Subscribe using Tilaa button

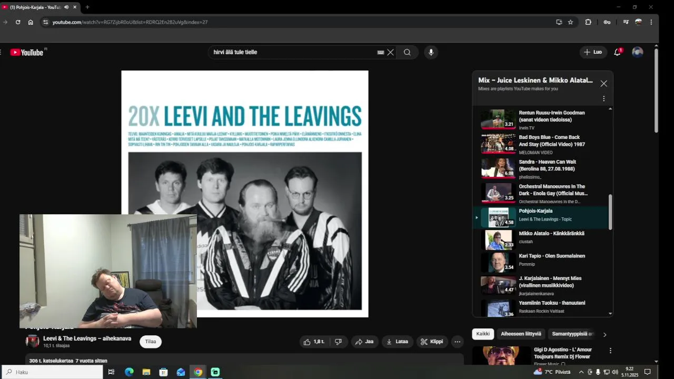click(x=151, y=342)
